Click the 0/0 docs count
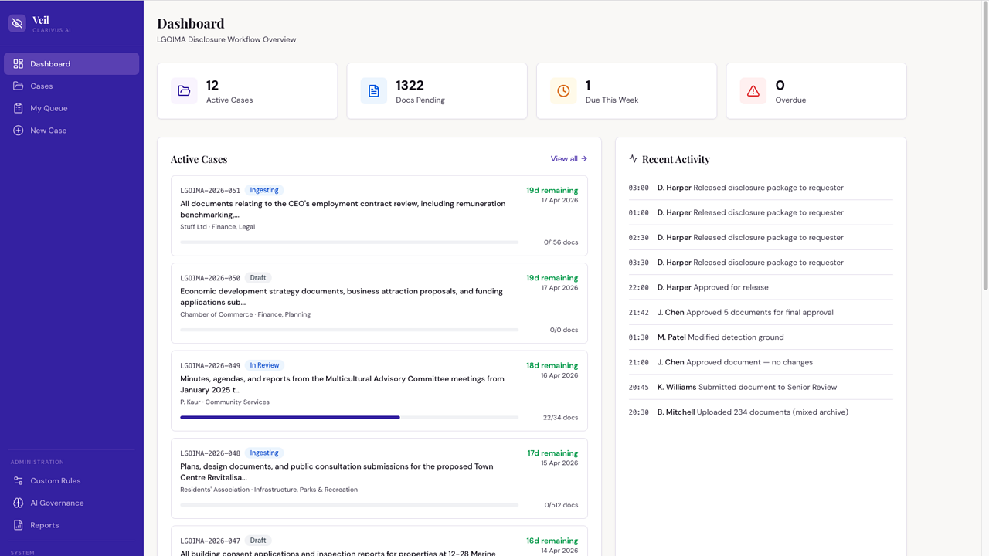989x556 pixels. tap(564, 330)
